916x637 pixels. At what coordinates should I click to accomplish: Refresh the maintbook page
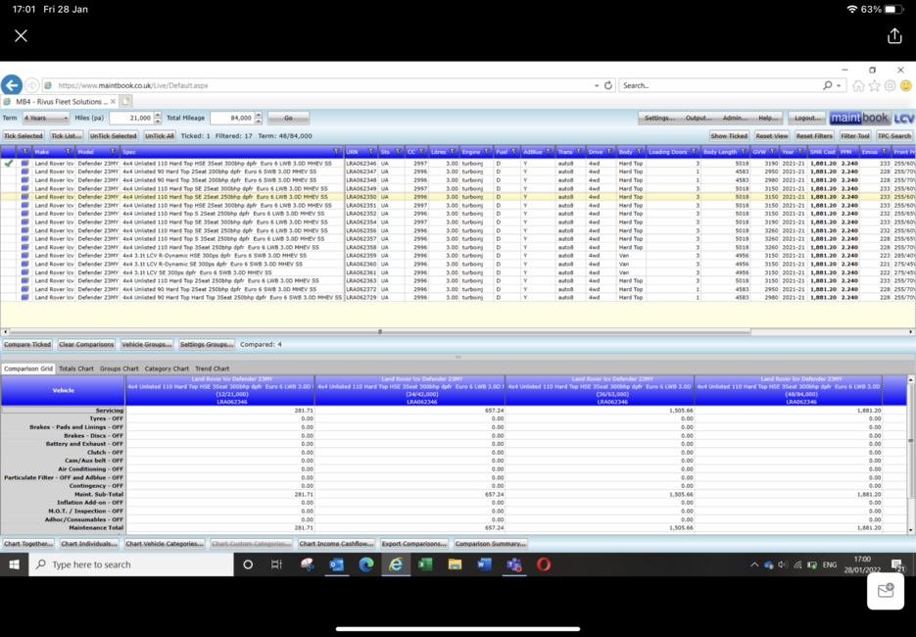(x=608, y=85)
